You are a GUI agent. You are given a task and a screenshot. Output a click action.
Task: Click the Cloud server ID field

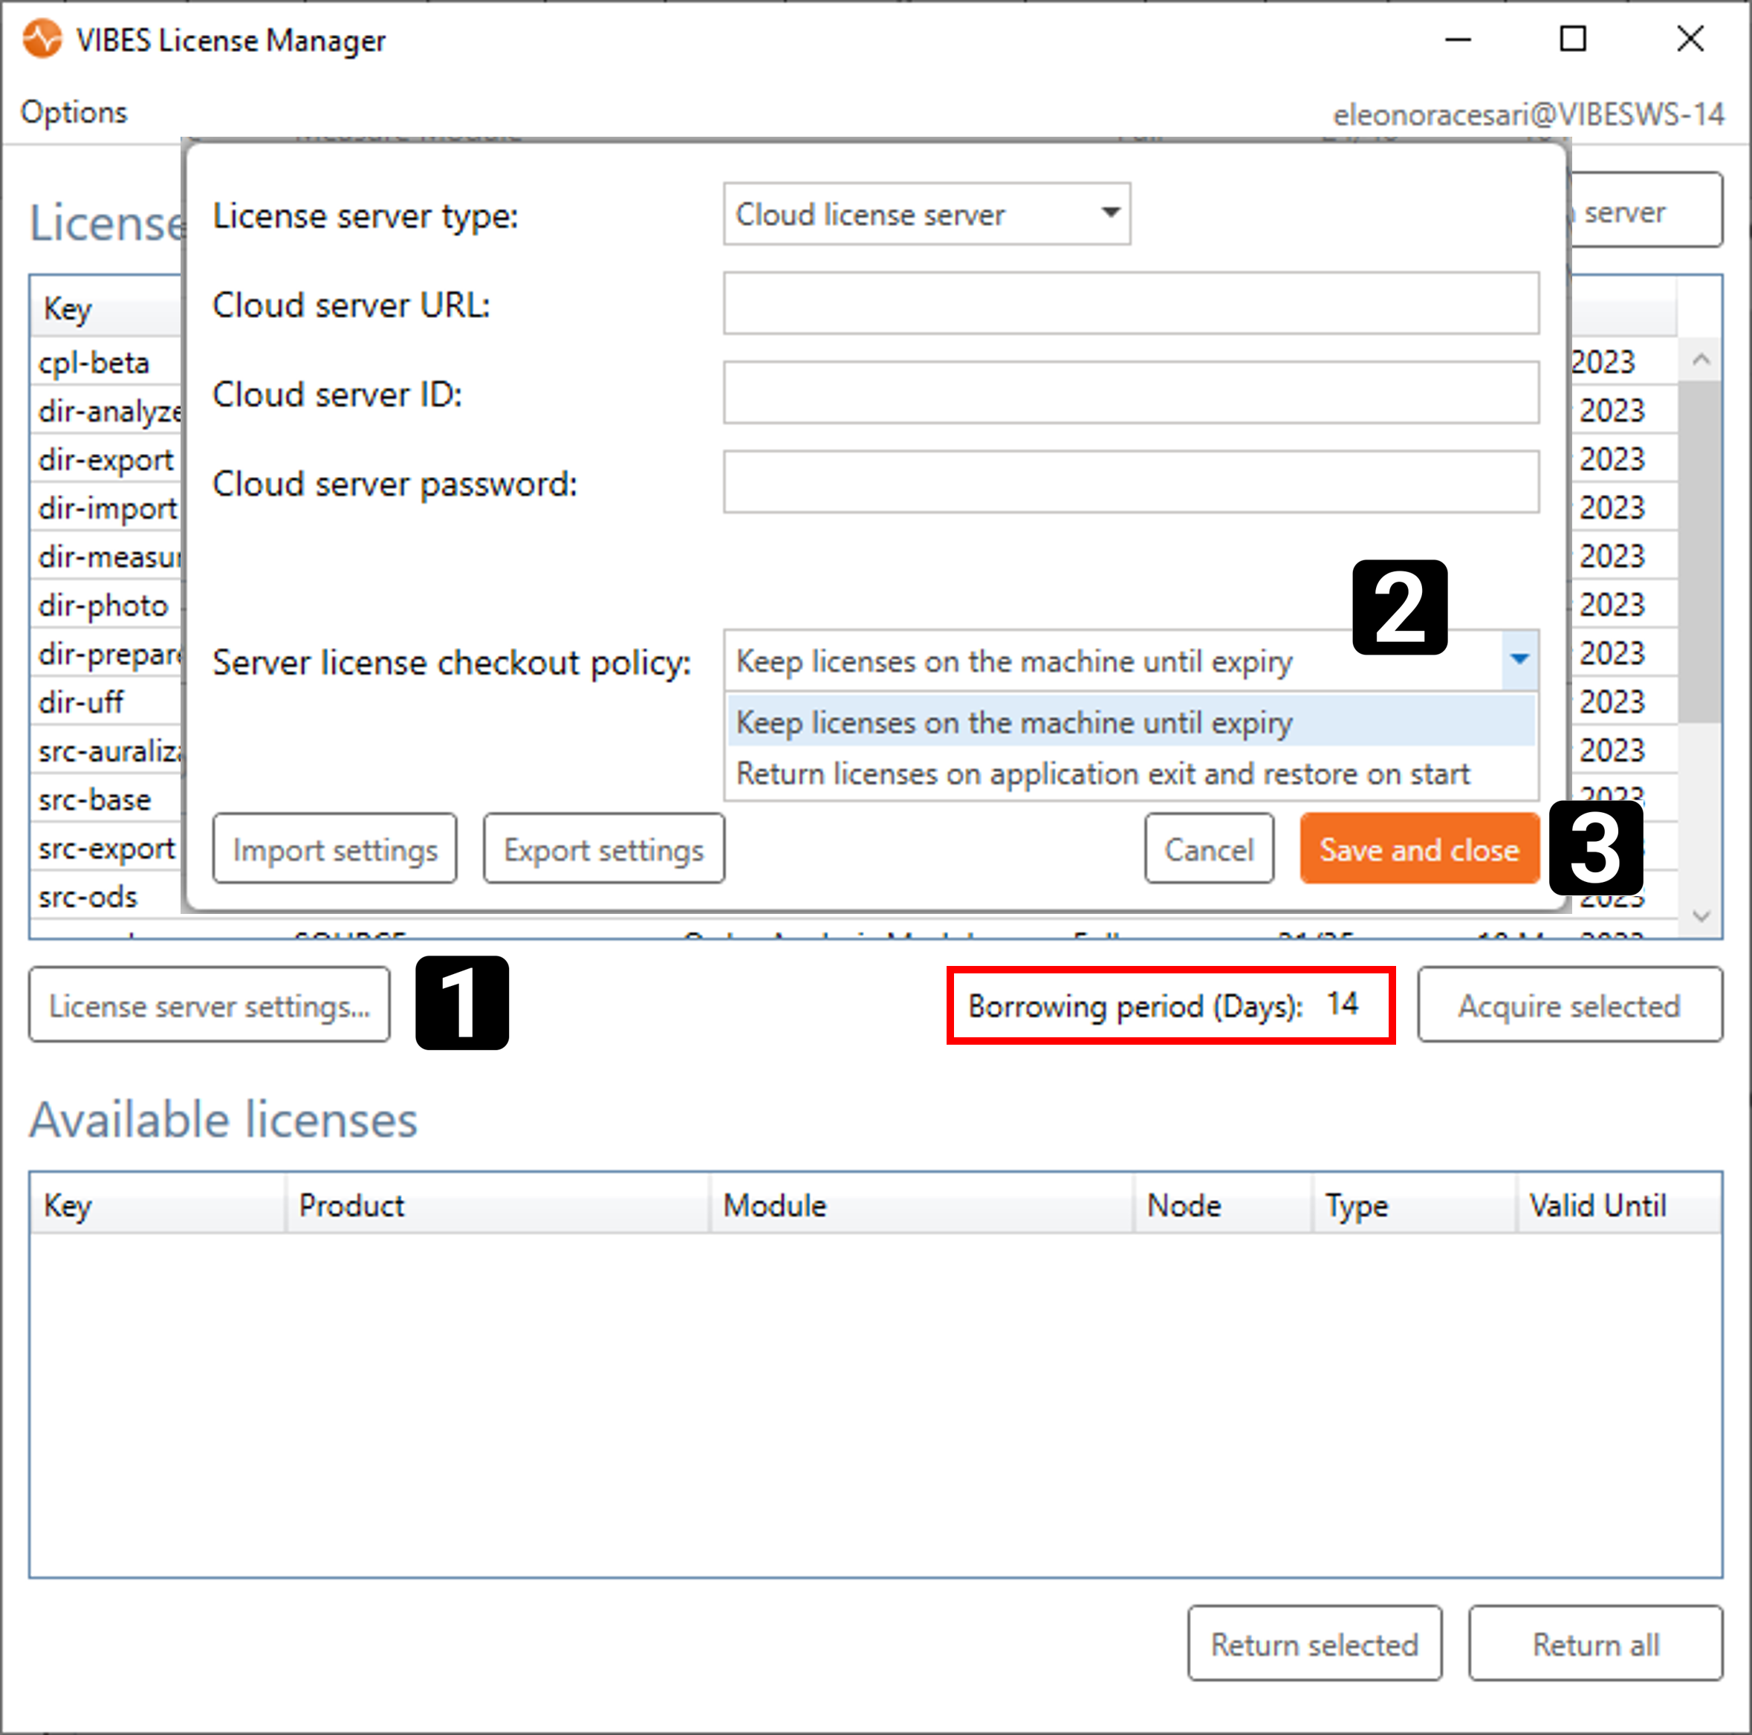(1131, 393)
